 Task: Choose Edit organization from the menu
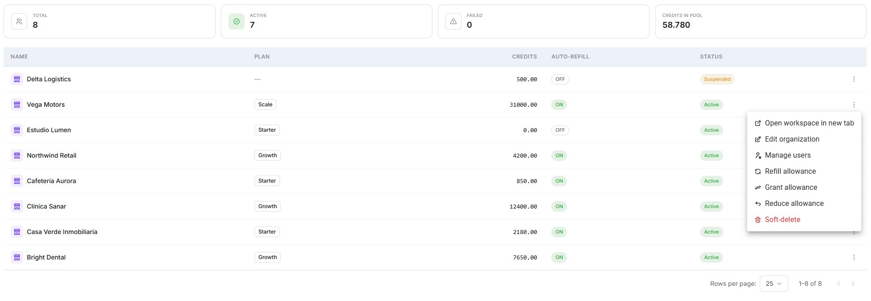(804, 139)
